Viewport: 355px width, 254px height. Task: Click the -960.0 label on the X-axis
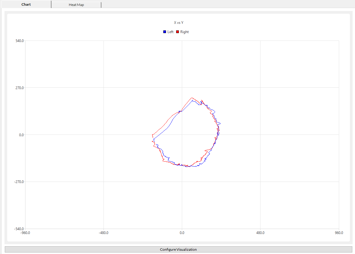pos(25,233)
